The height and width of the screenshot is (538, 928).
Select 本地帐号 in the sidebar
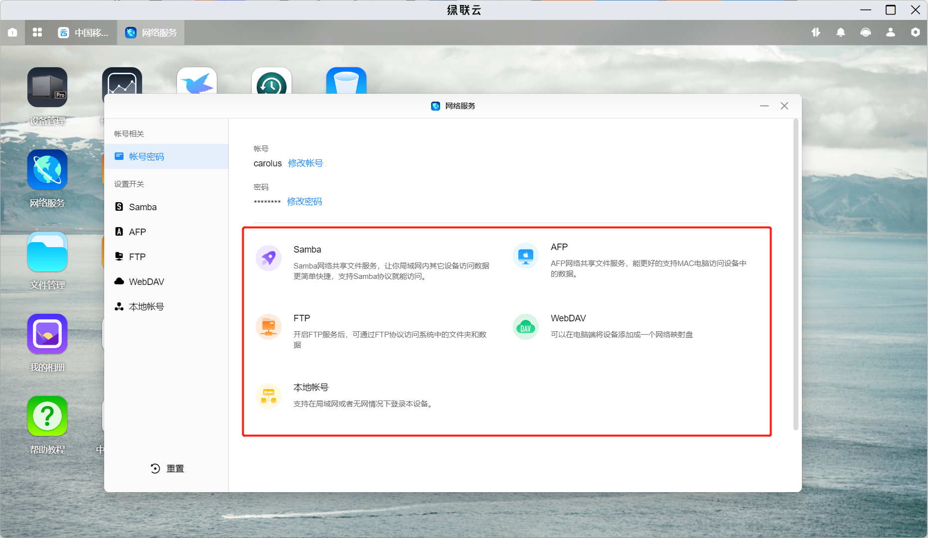pos(146,306)
